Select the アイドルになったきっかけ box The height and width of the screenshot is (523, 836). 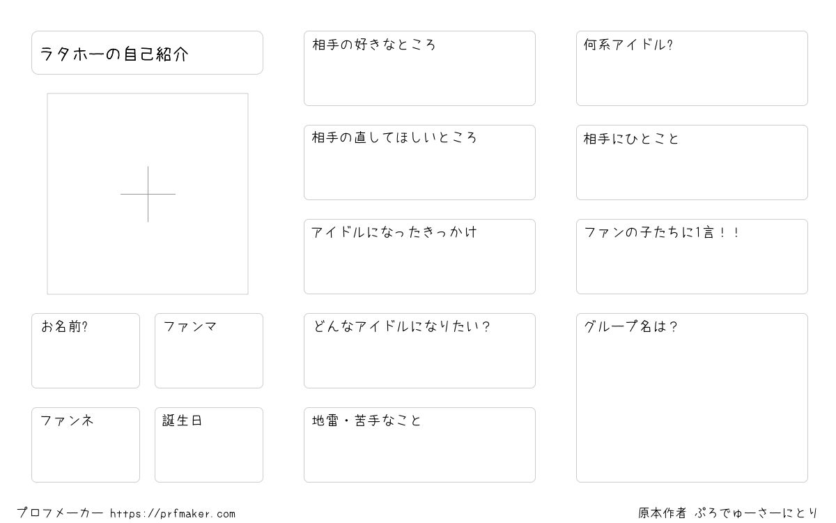click(419, 257)
